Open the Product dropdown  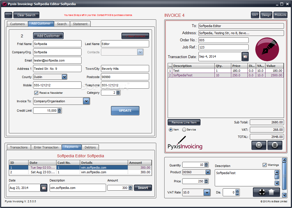pos(208,172)
